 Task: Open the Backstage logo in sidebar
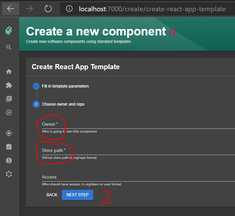point(9,31)
